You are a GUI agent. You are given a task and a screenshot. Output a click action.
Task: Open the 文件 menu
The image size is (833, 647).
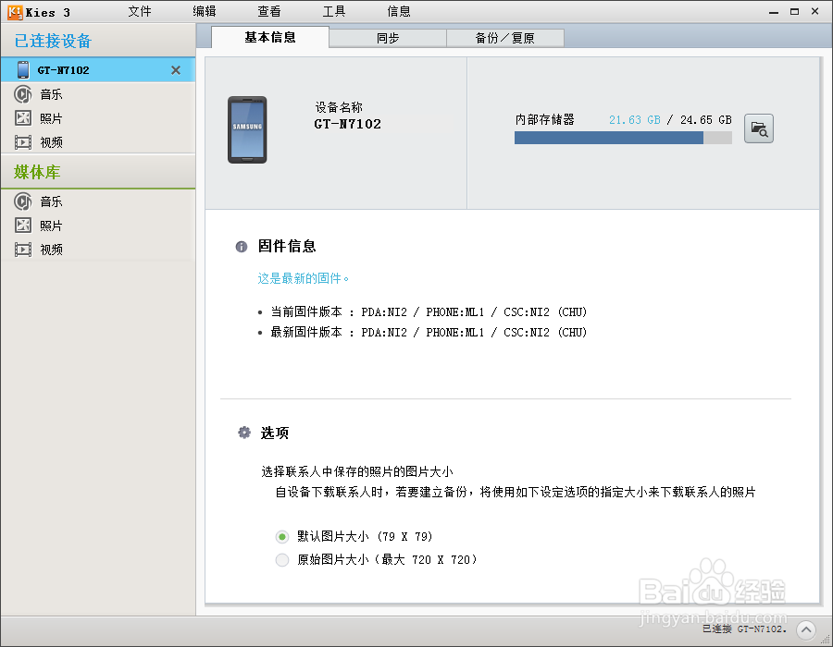(x=140, y=11)
